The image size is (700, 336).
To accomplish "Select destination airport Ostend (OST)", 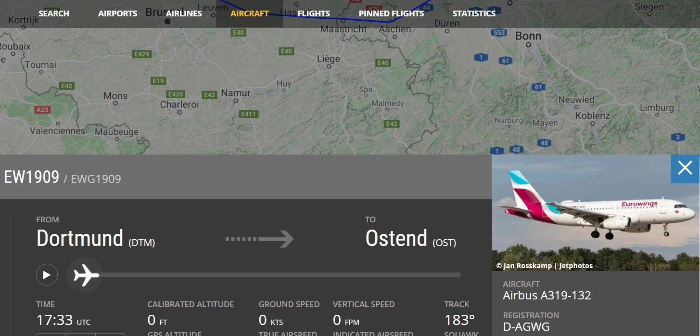I will point(410,239).
